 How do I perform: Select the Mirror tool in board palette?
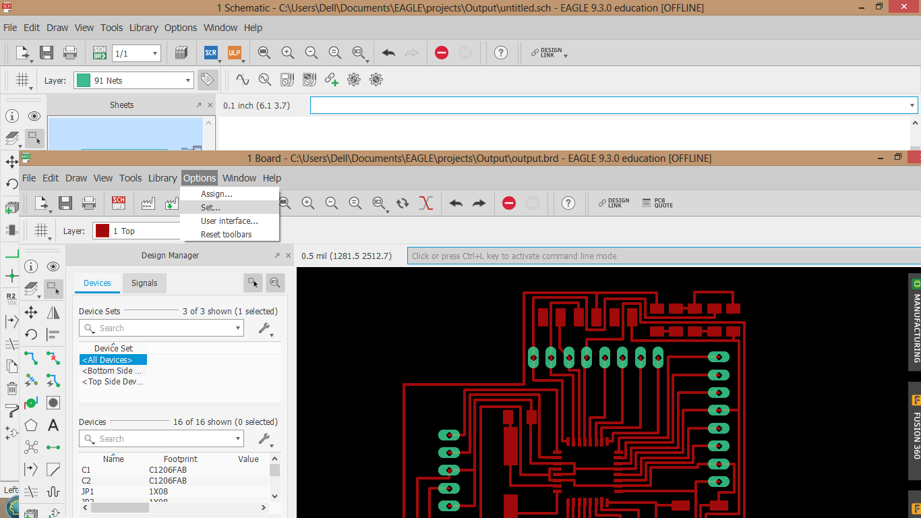pos(53,312)
